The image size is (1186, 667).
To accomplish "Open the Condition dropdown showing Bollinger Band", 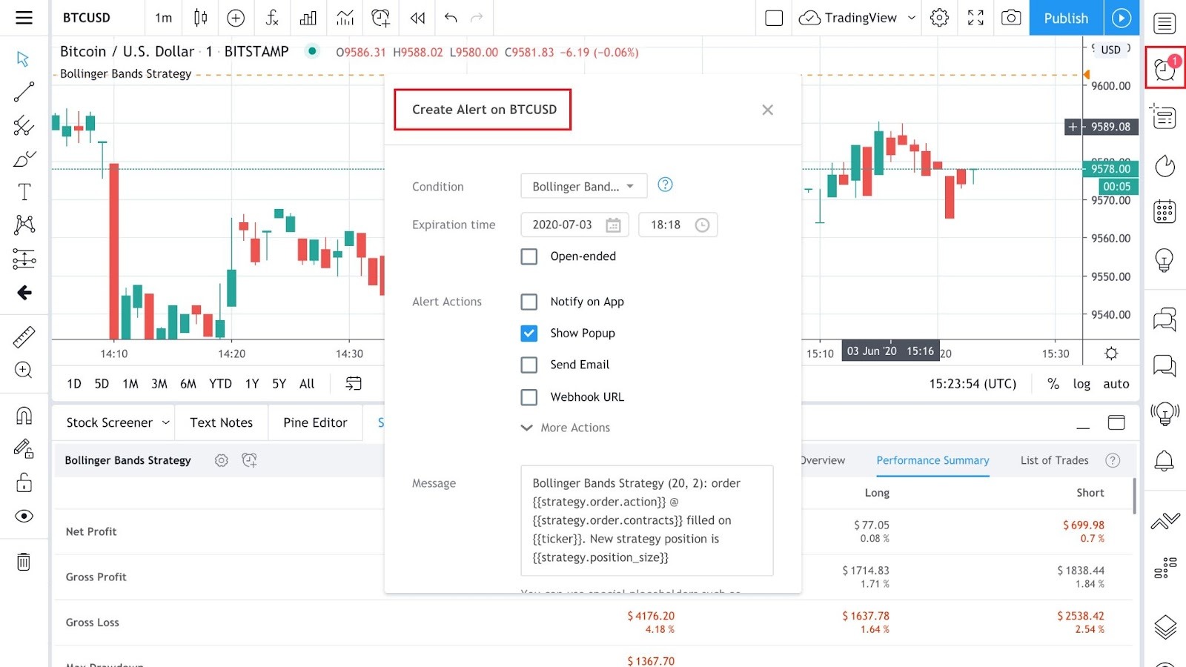I will (583, 186).
